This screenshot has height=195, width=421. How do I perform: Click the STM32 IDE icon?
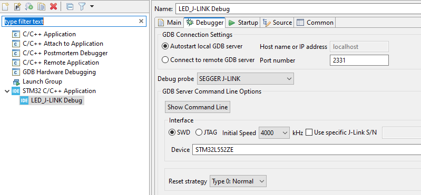point(16,91)
